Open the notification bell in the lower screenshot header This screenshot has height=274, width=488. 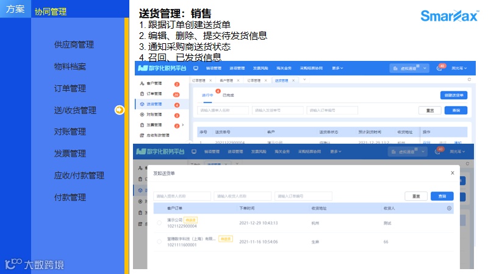tap(437, 152)
